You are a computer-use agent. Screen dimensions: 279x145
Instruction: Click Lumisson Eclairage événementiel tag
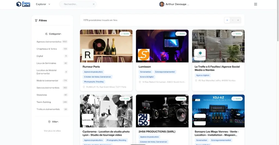[165, 72]
